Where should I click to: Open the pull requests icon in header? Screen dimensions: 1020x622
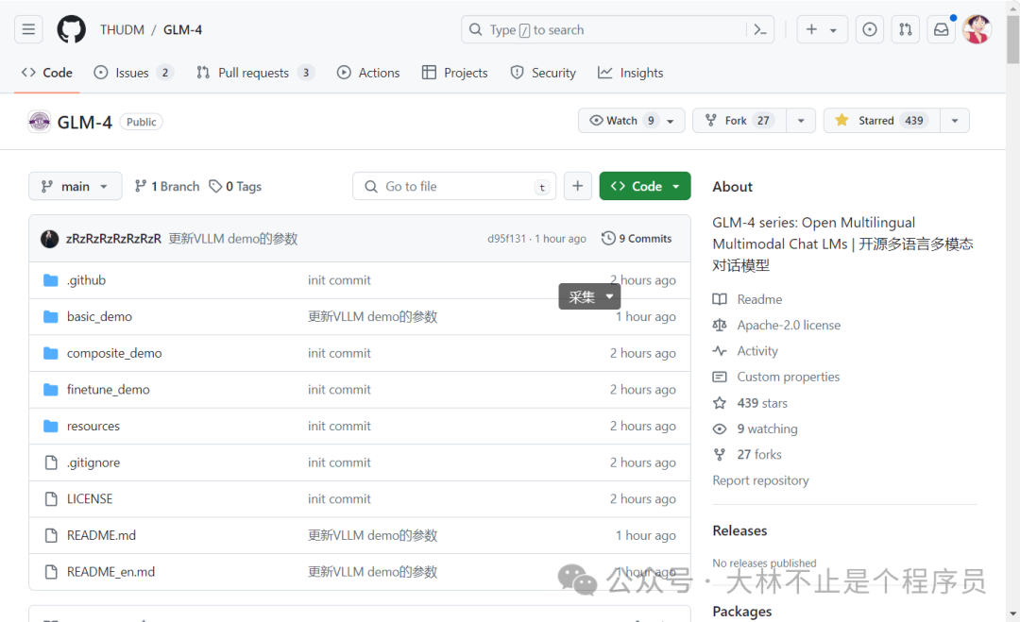pos(906,29)
